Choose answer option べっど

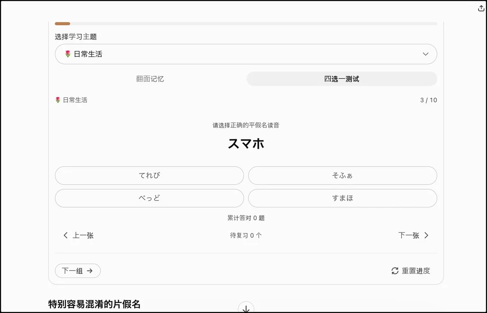point(149,198)
